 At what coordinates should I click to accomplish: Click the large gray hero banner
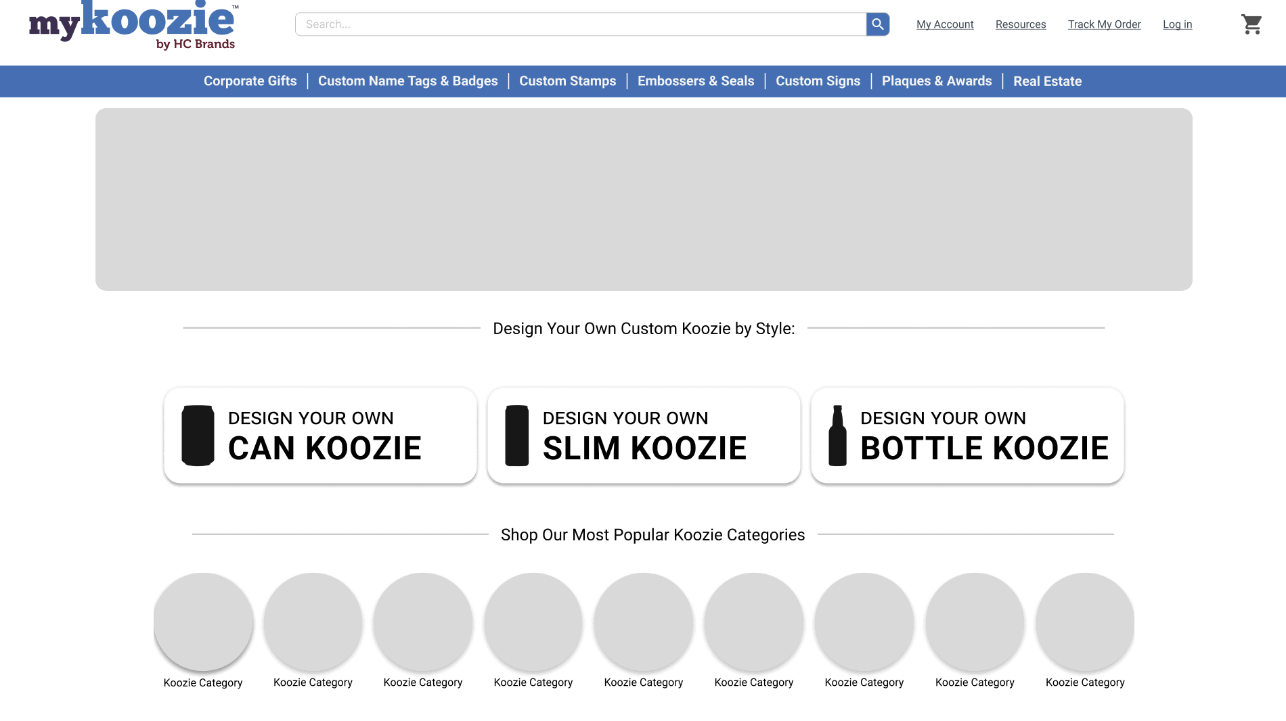click(x=644, y=200)
